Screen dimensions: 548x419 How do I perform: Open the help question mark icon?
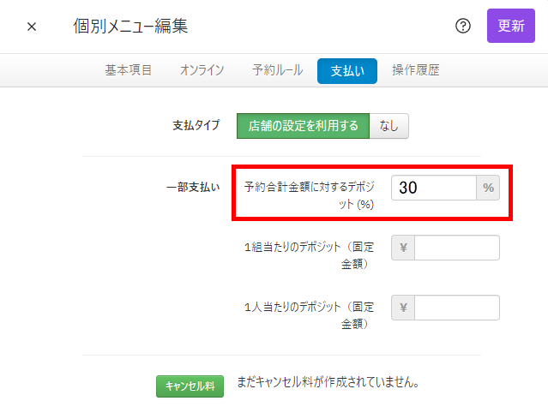(463, 26)
